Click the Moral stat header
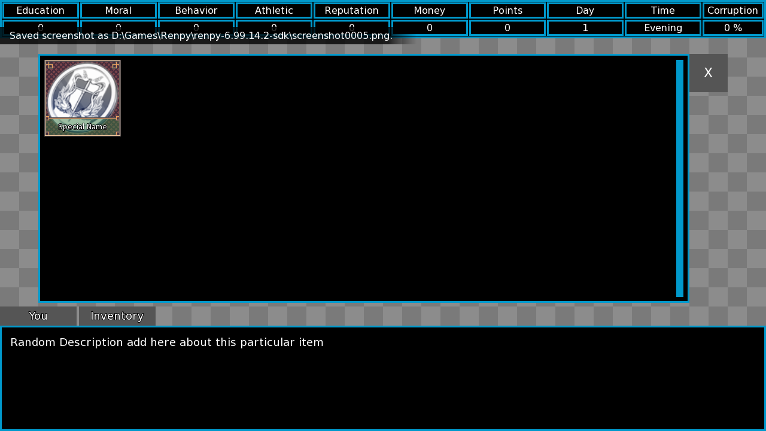Screen dimensions: 766x431 118,10
